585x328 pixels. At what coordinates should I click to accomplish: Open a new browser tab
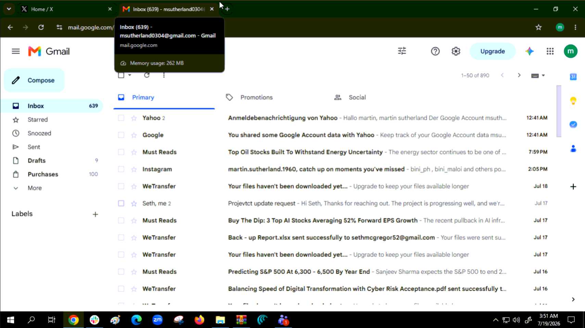227,9
